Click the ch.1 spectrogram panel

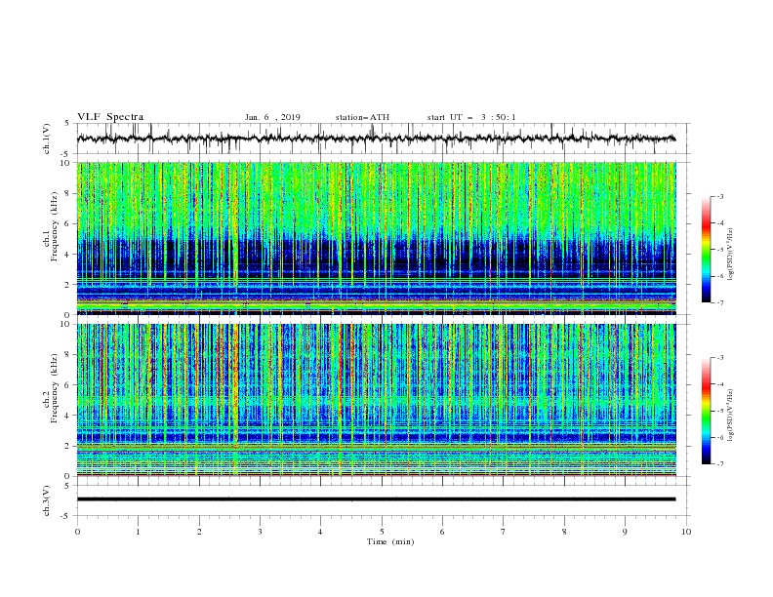tap(377, 238)
